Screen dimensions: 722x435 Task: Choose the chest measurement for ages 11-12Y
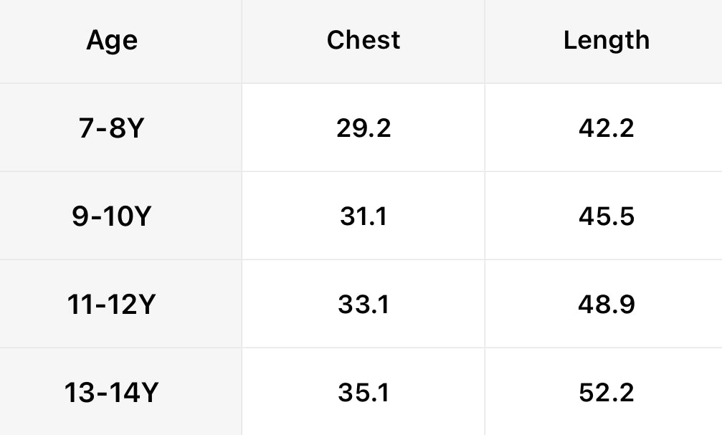[364, 305]
